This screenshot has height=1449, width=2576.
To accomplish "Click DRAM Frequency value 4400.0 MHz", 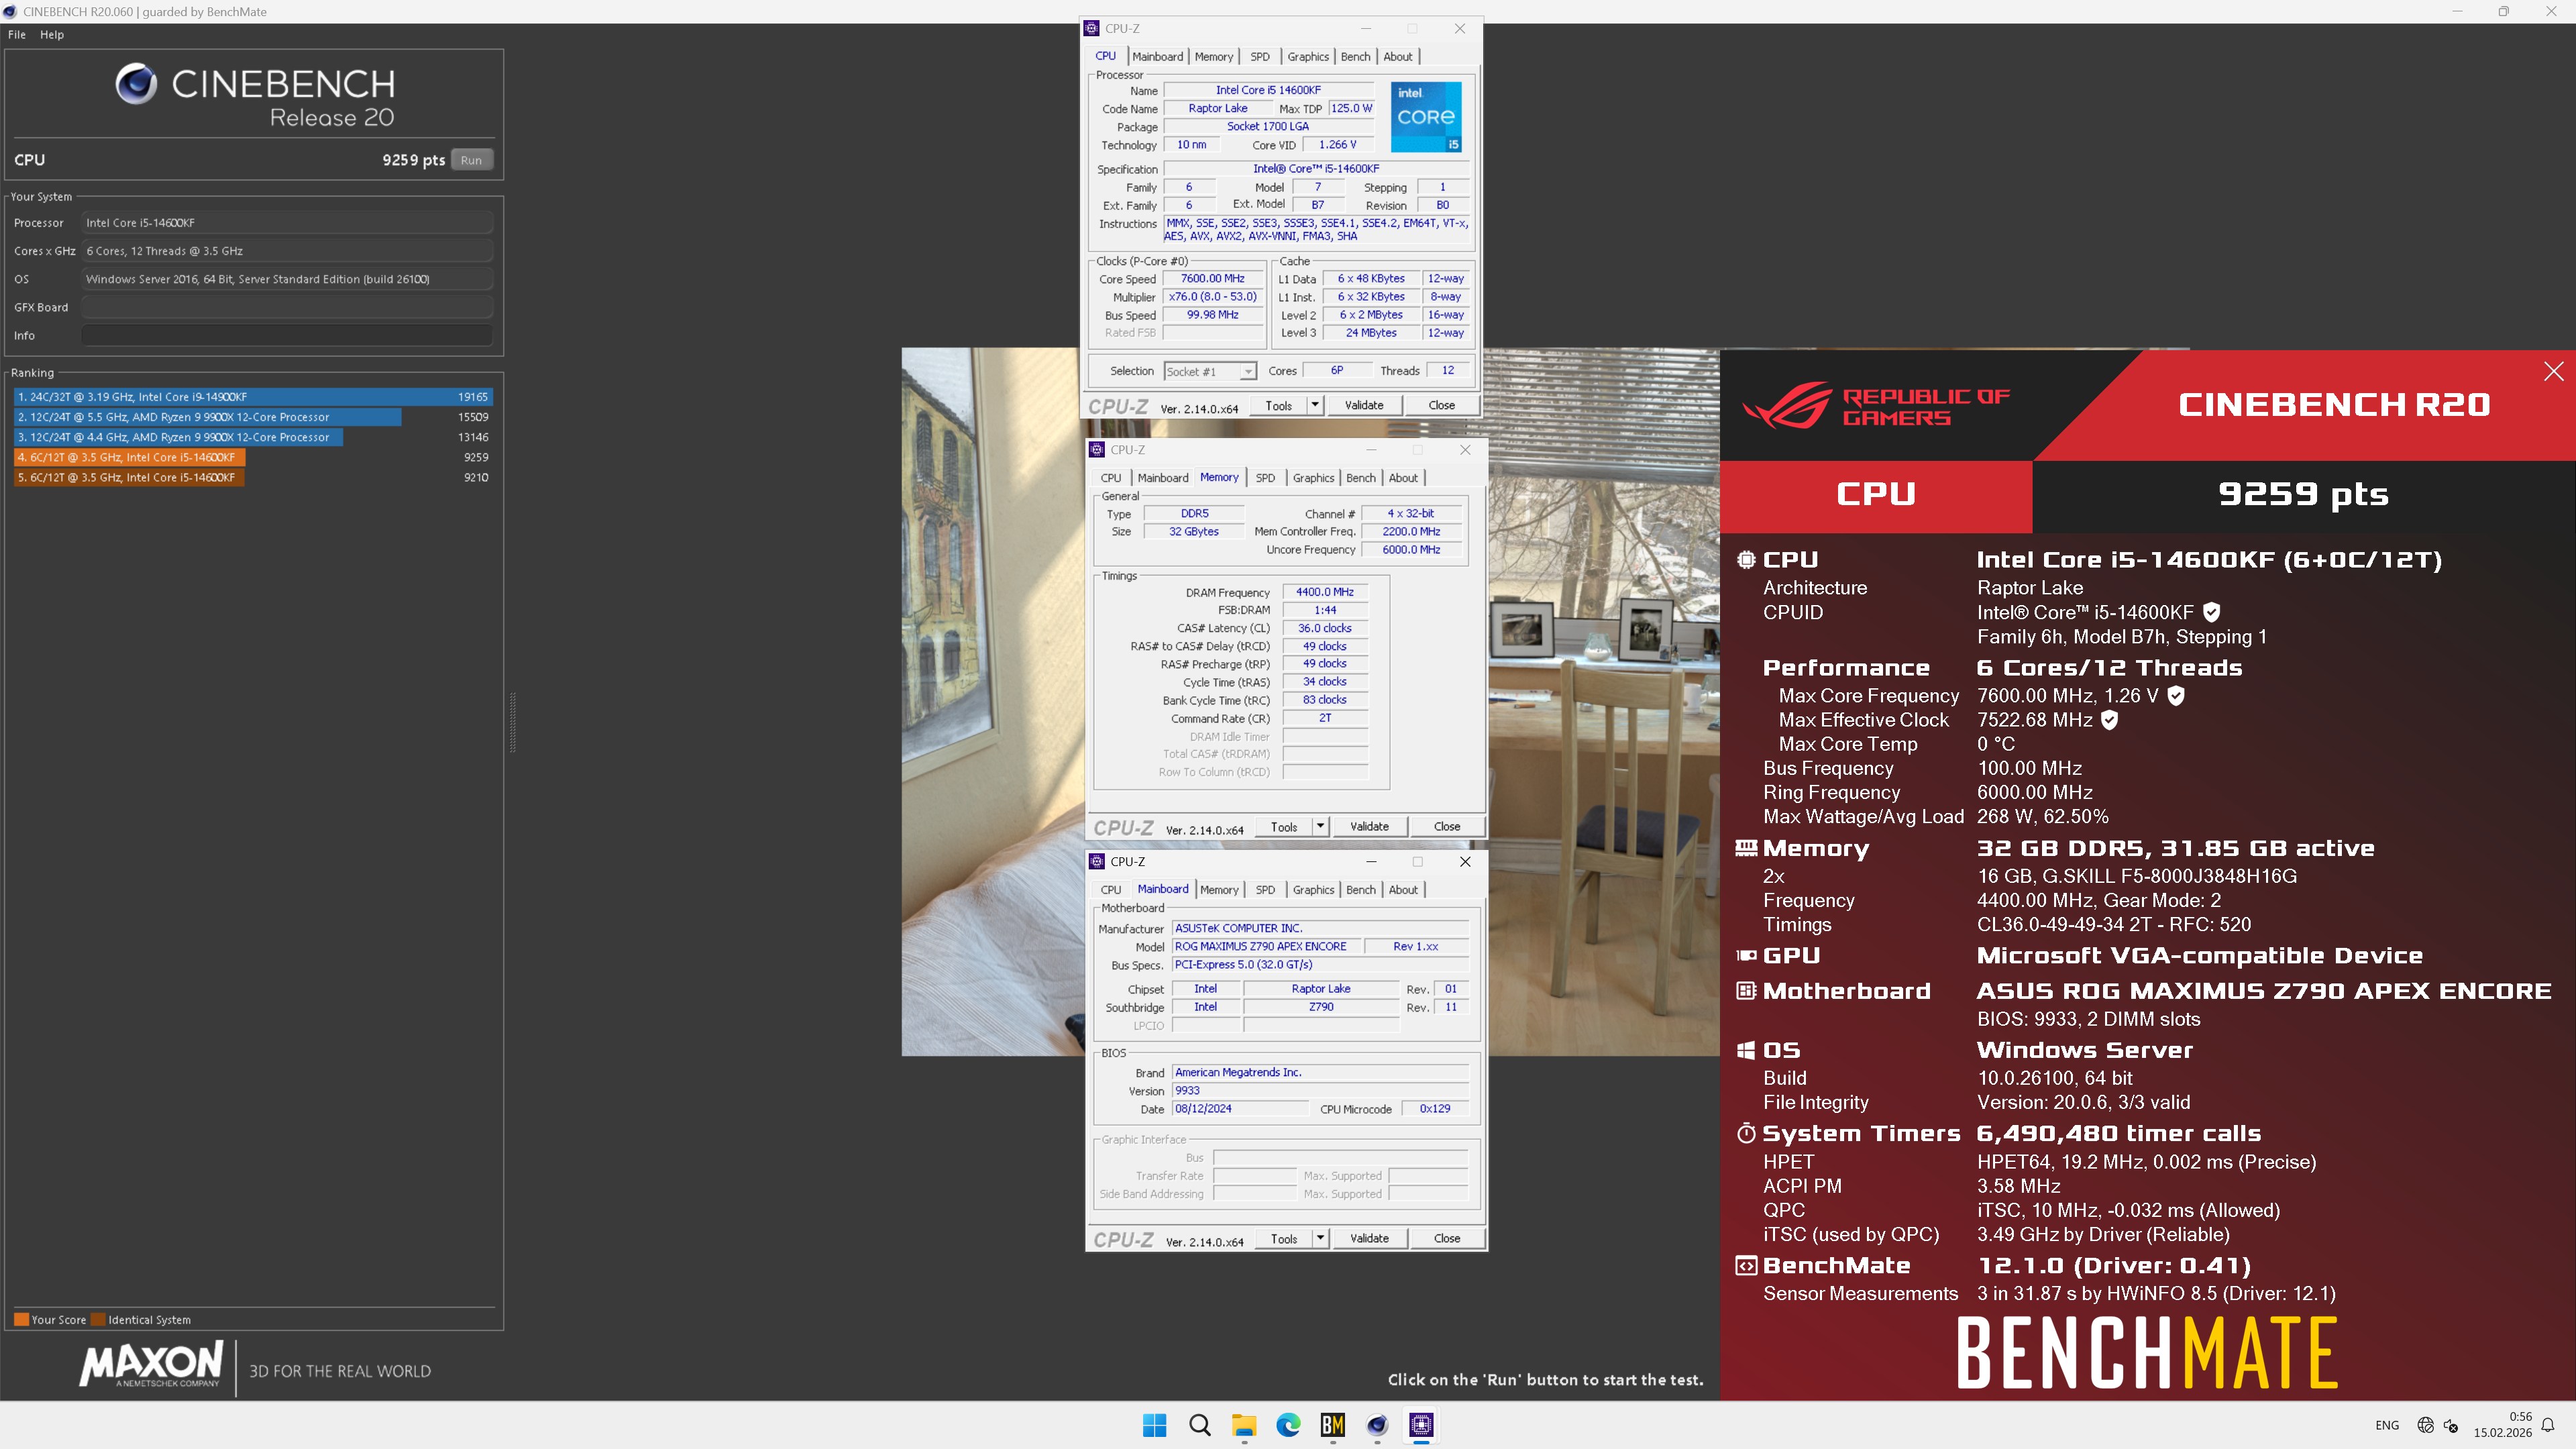I will pyautogui.click(x=1324, y=592).
